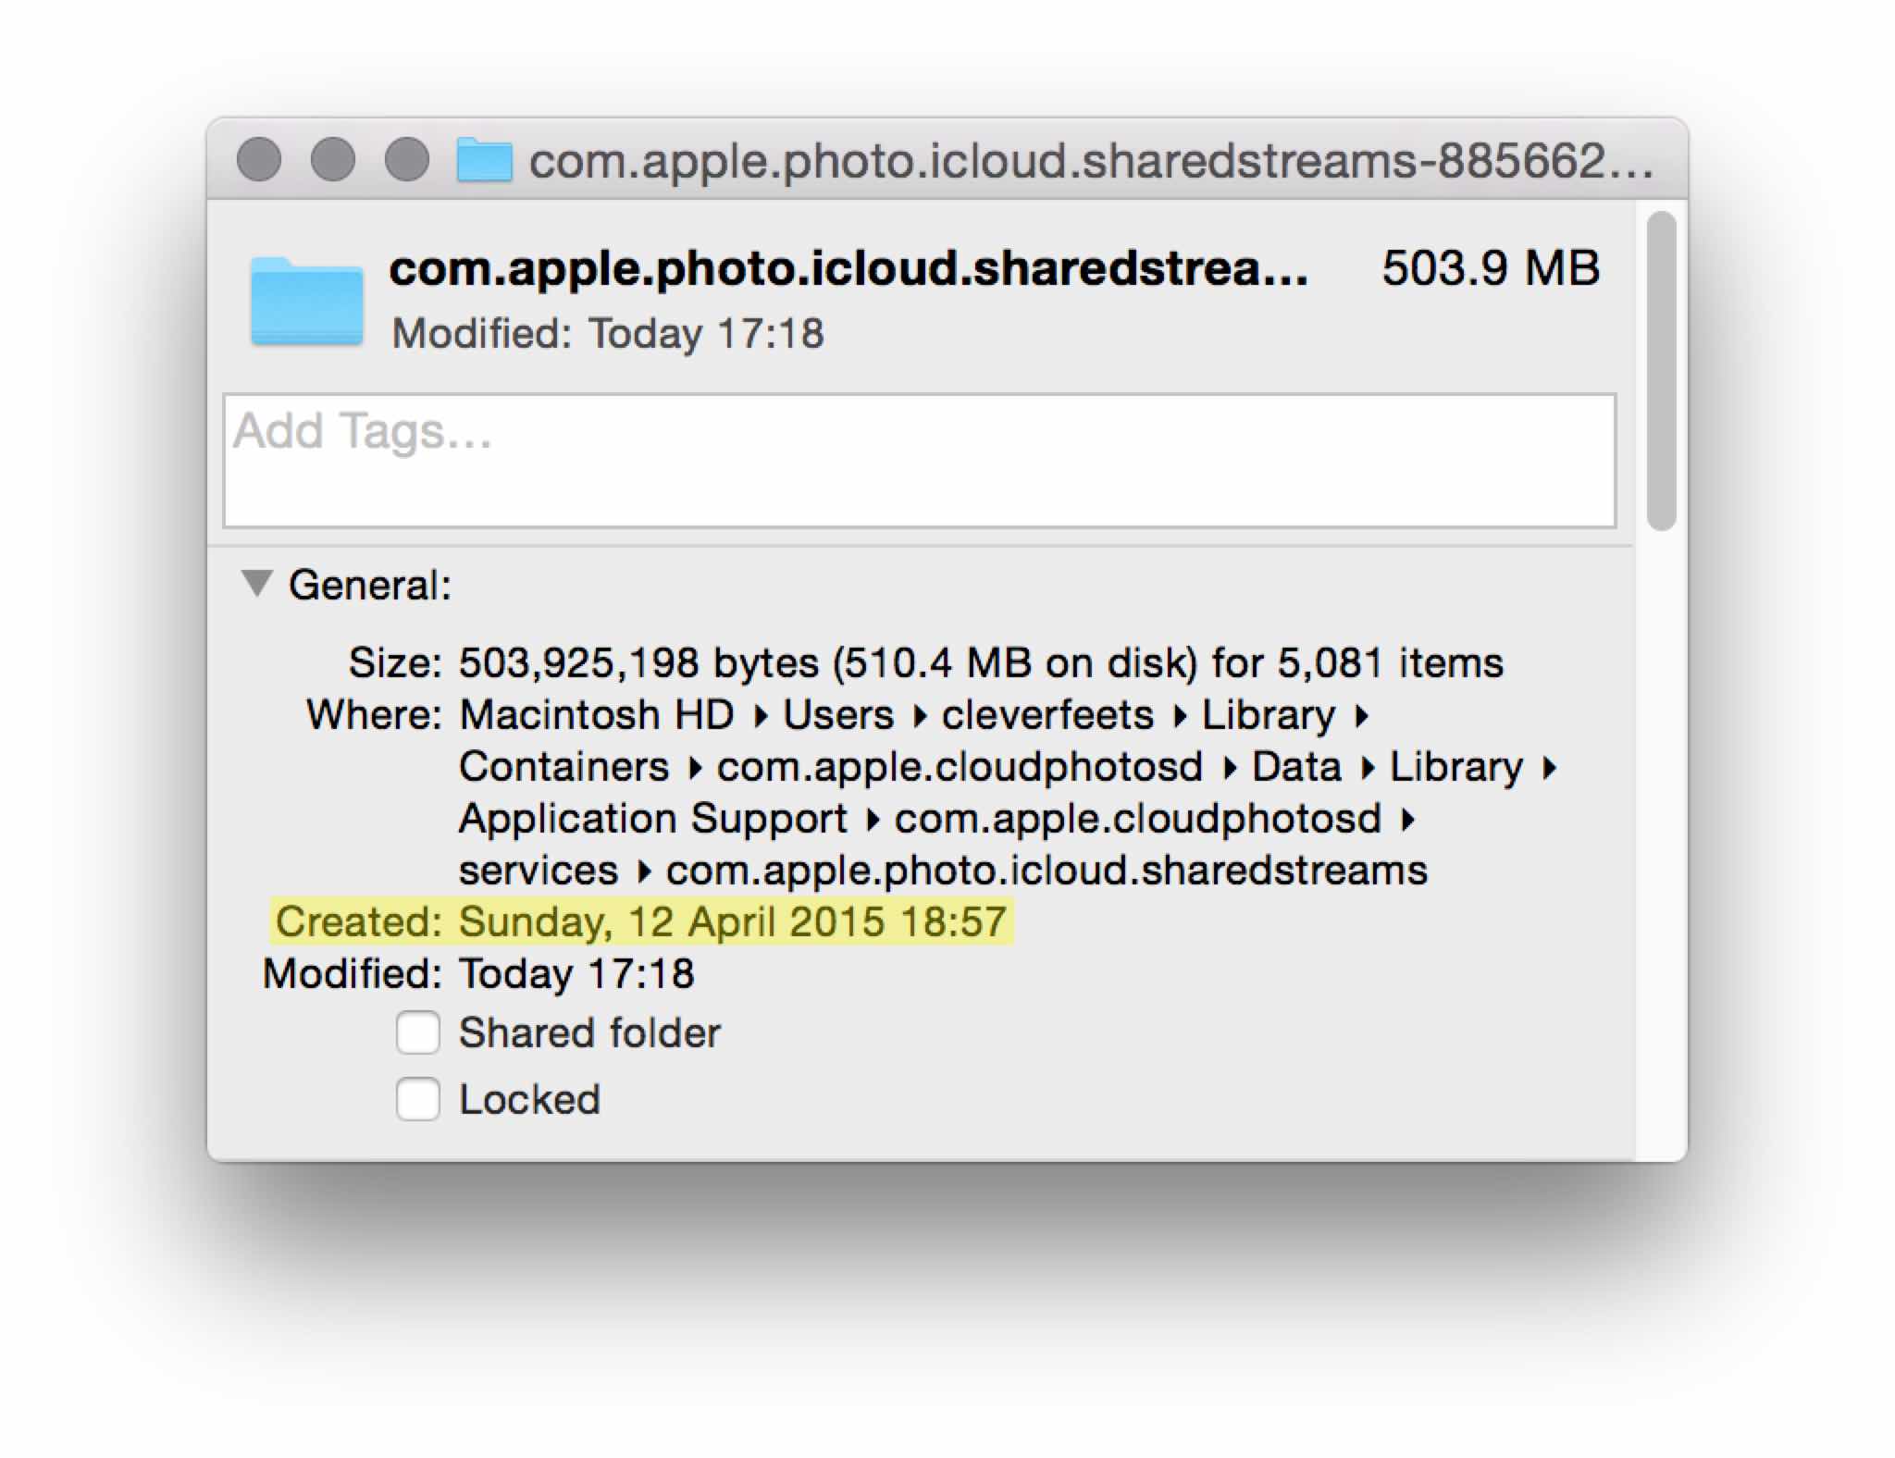Click the minimize window button
The height and width of the screenshot is (1458, 1895).
pos(332,159)
